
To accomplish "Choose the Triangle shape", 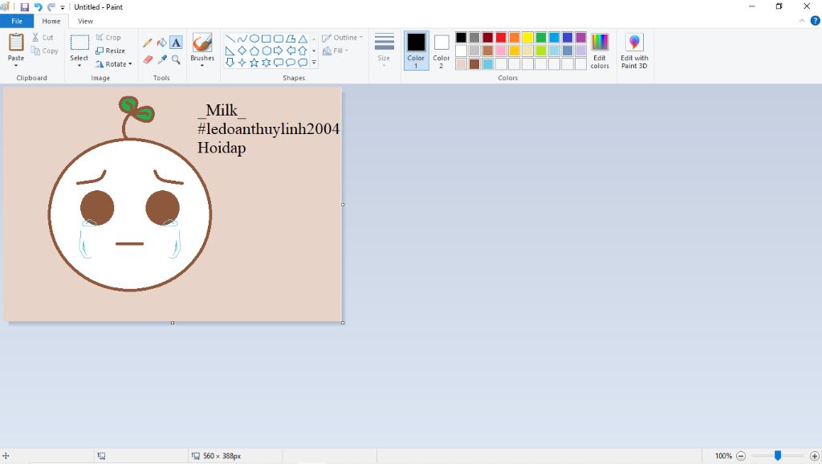I will click(303, 39).
